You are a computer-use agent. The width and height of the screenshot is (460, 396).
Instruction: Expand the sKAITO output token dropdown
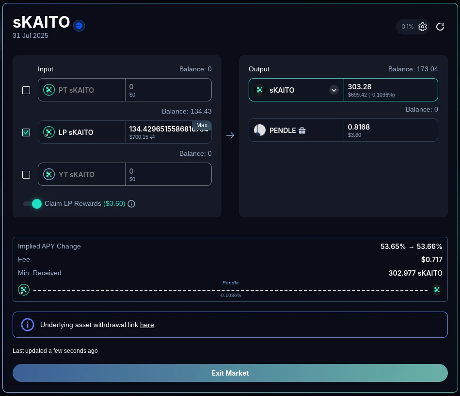pos(334,90)
